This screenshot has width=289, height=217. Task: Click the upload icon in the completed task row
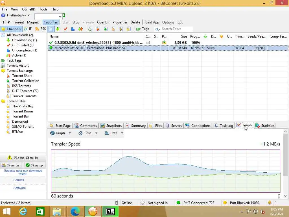tap(164, 42)
